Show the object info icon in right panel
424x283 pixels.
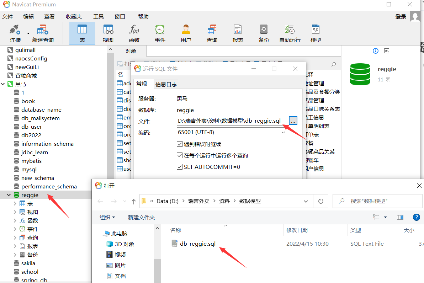(376, 51)
